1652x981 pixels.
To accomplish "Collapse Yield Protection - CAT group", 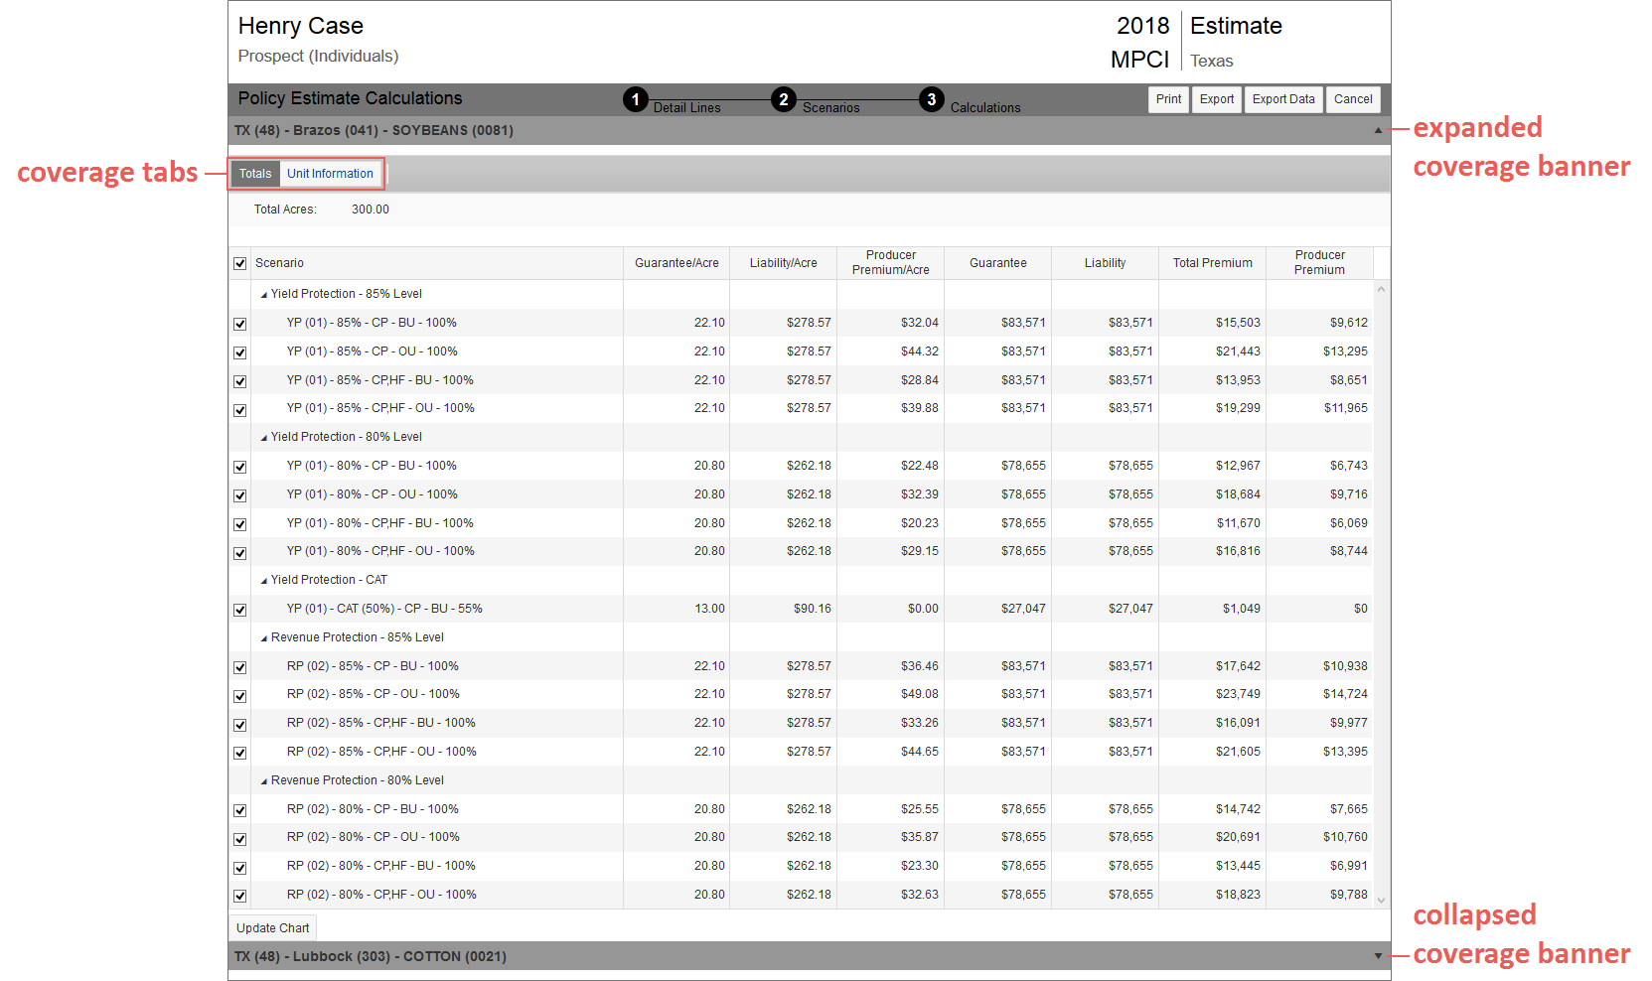I will click(x=263, y=581).
